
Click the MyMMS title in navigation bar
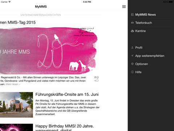pos(41,7)
